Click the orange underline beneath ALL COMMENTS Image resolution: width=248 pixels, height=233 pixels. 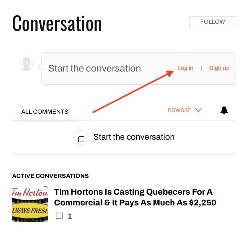[45, 120]
